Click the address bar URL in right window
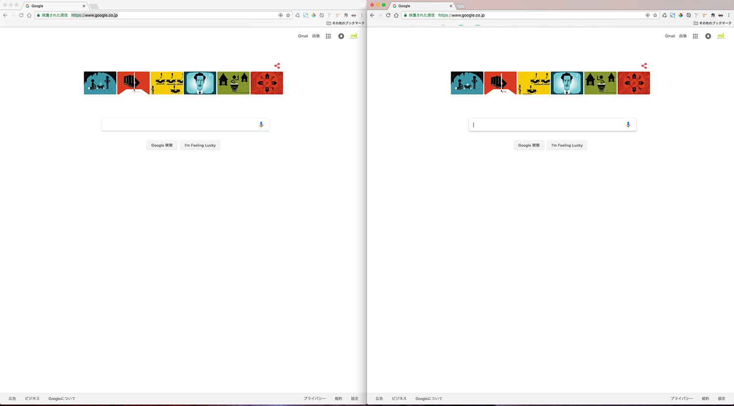The width and height of the screenshot is (734, 406). point(461,15)
